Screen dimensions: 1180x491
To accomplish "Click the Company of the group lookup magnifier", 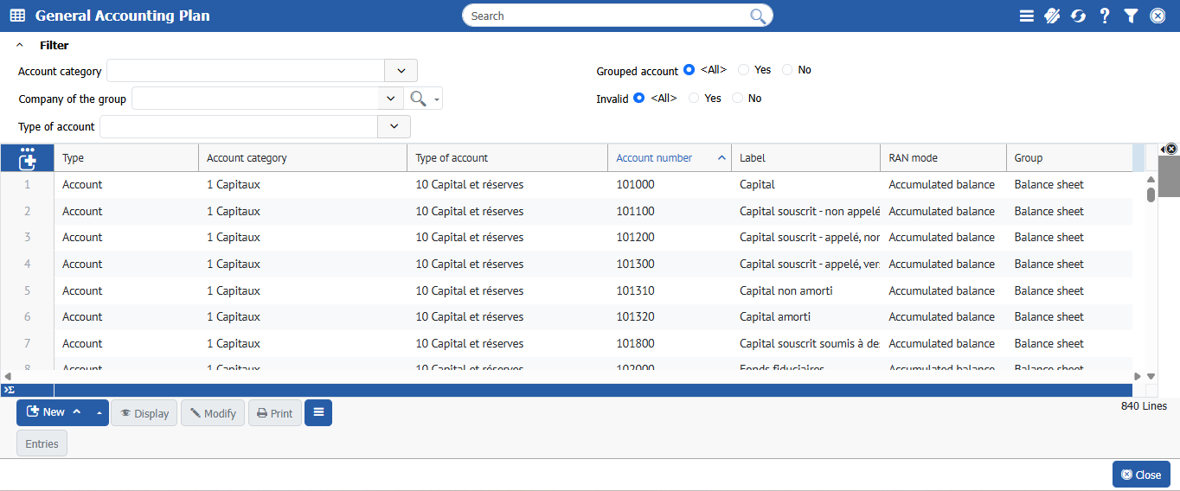I will pyautogui.click(x=419, y=99).
